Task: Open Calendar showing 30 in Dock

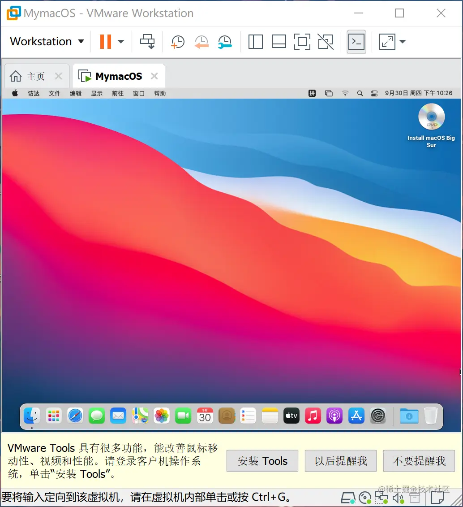Action: [x=205, y=416]
